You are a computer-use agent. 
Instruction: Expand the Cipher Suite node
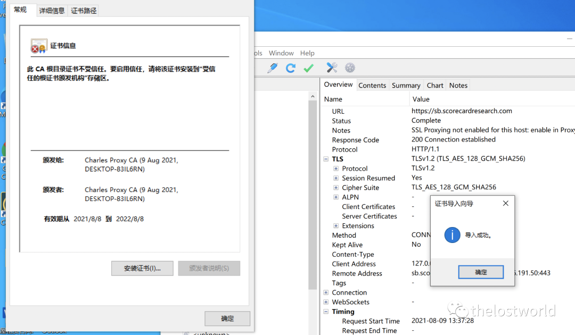pos(335,188)
